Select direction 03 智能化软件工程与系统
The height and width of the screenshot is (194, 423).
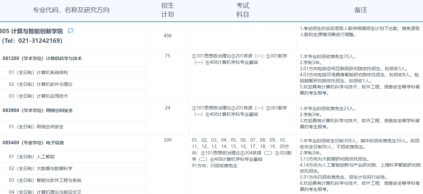45,180
